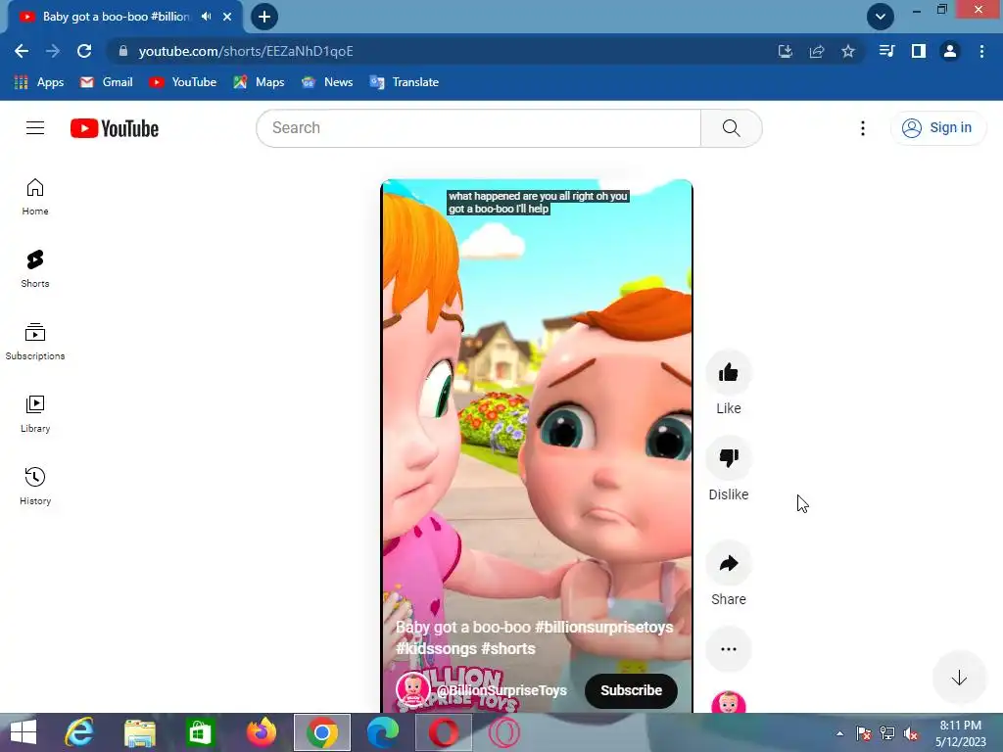Open the media controls icon in Chrome toolbar
This screenshot has width=1003, height=752.
point(886,51)
